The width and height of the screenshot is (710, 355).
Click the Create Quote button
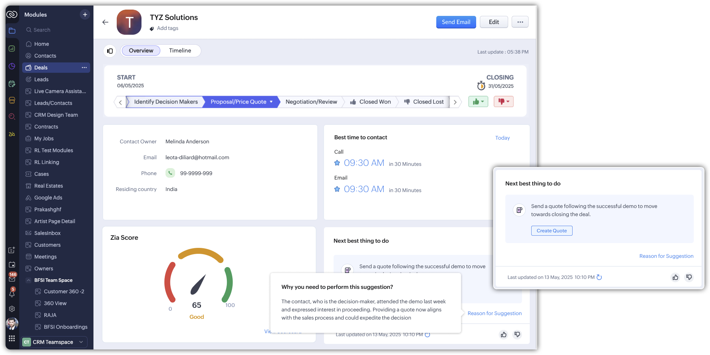click(552, 231)
